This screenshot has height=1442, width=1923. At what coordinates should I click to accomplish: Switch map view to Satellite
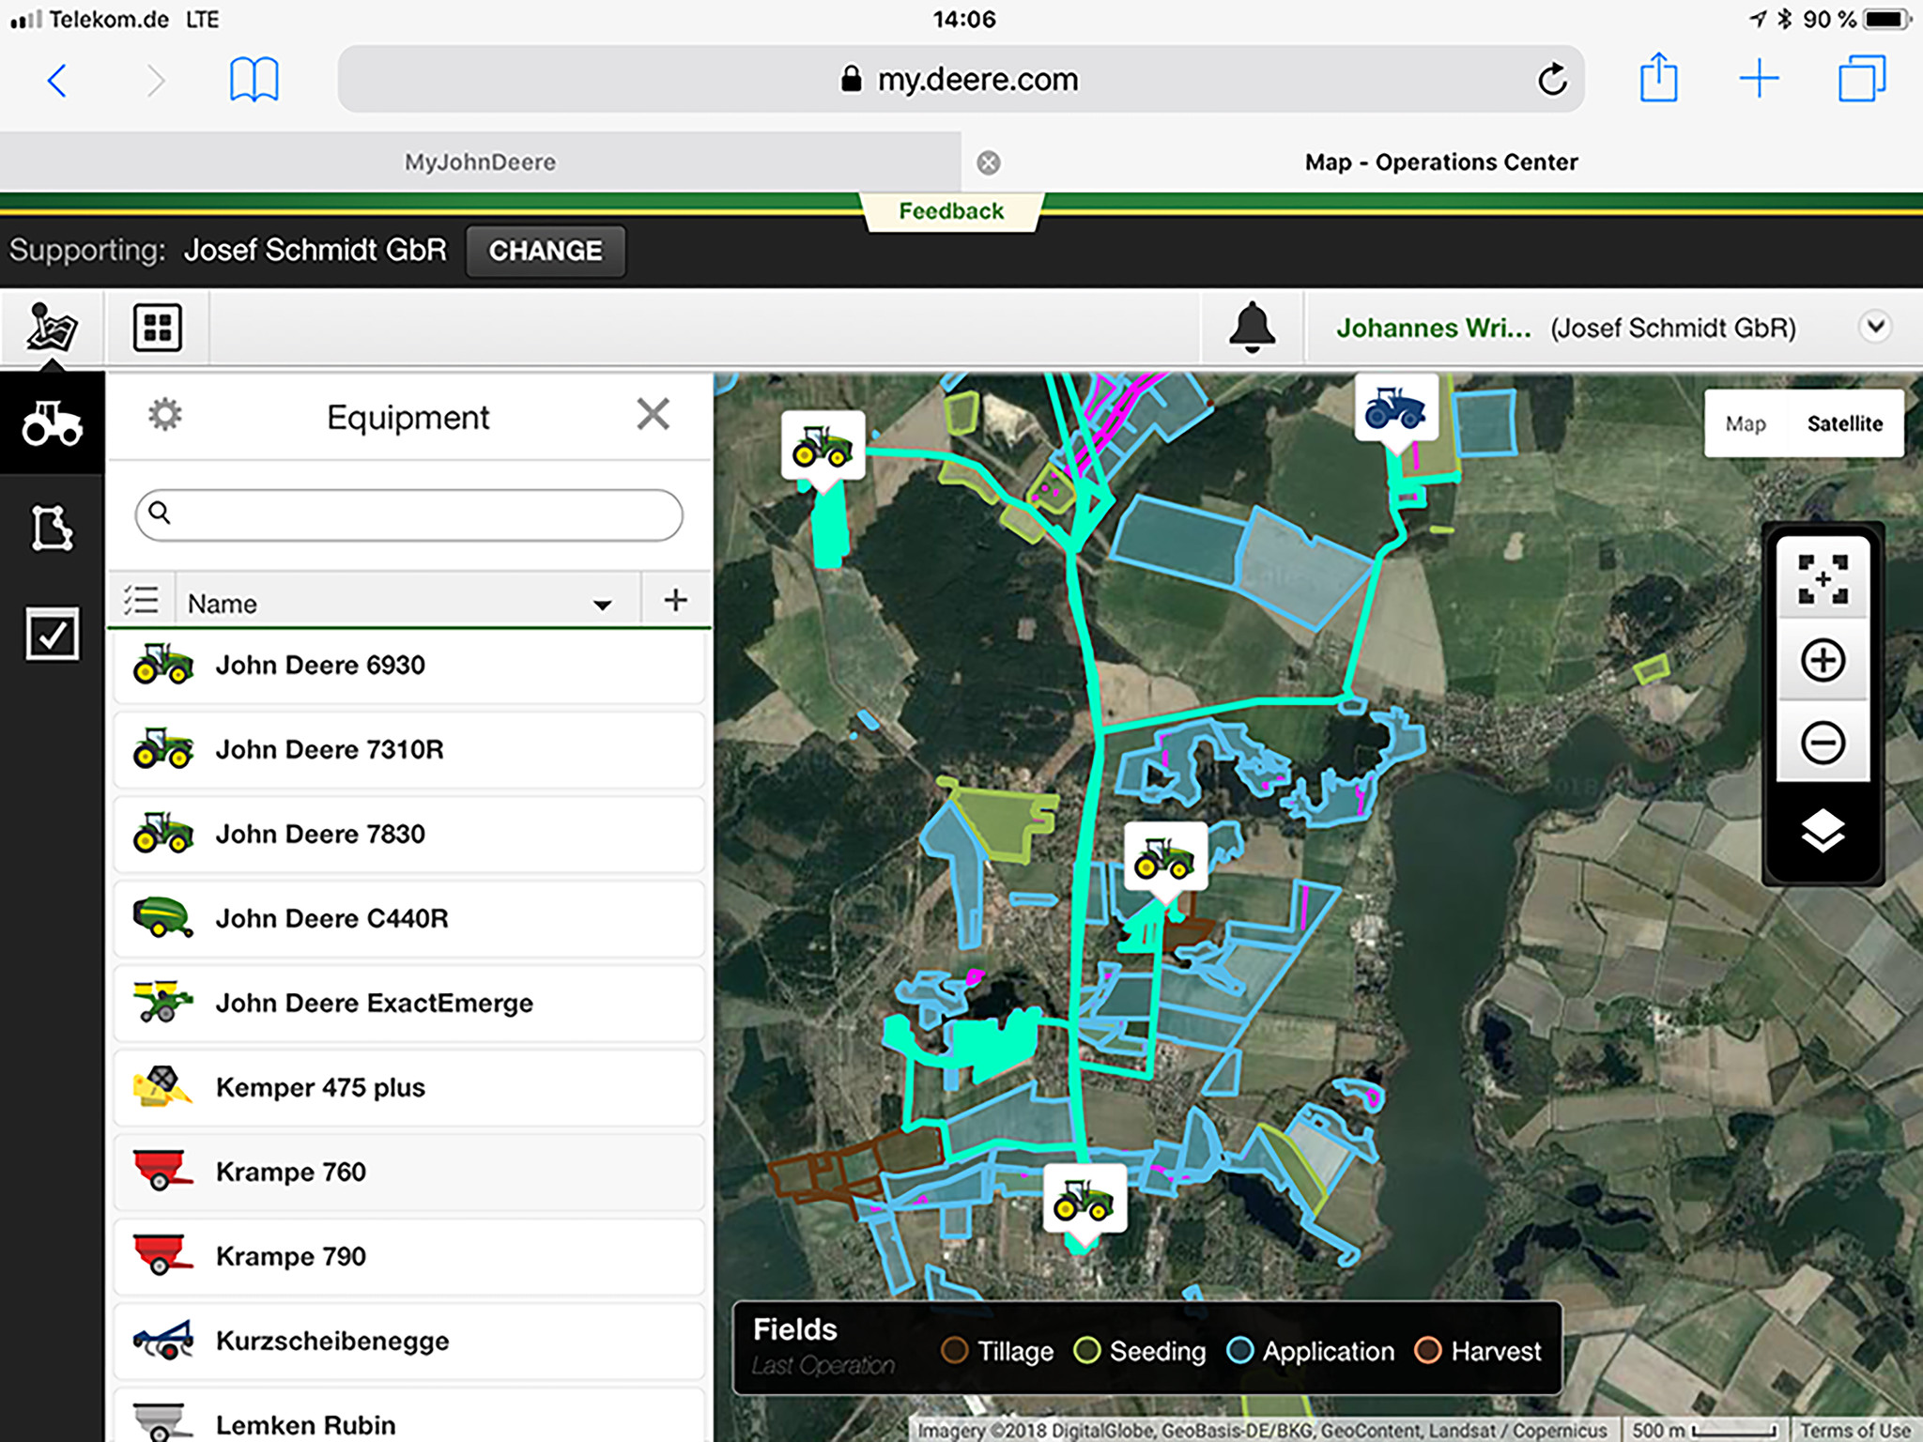tap(1844, 423)
